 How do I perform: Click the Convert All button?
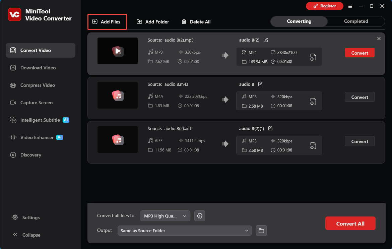(x=350, y=224)
